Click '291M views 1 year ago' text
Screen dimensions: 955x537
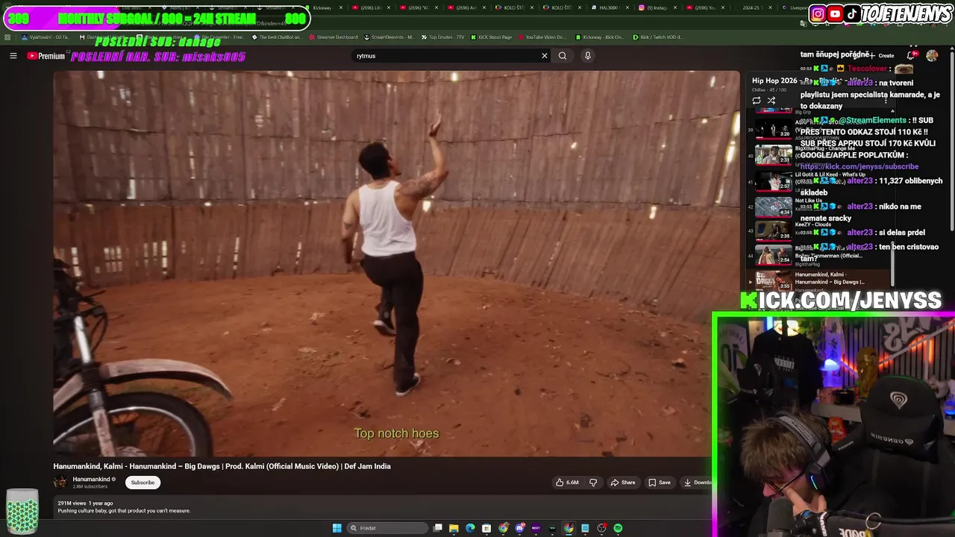pos(85,503)
